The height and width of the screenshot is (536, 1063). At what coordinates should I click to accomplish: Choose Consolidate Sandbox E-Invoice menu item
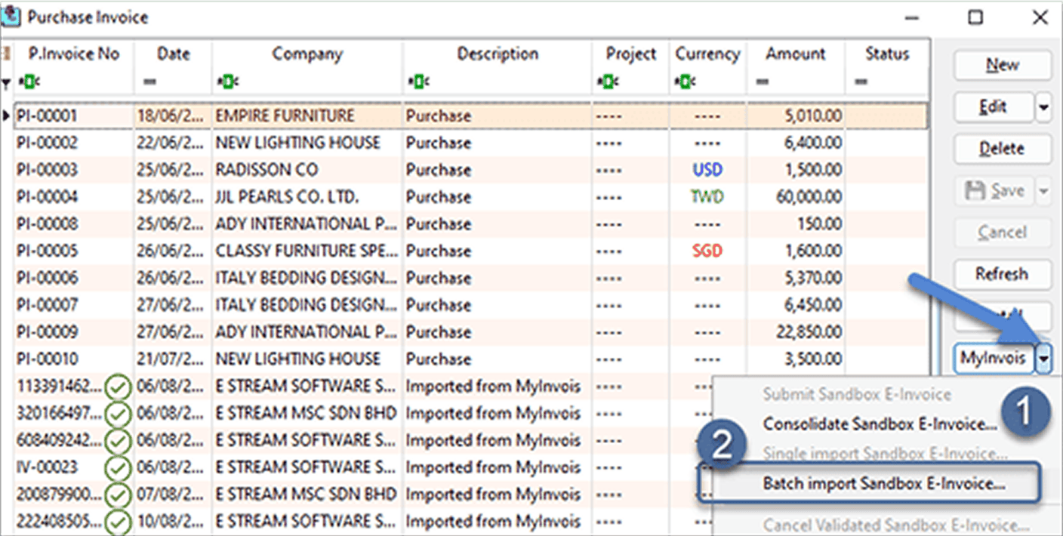[880, 424]
